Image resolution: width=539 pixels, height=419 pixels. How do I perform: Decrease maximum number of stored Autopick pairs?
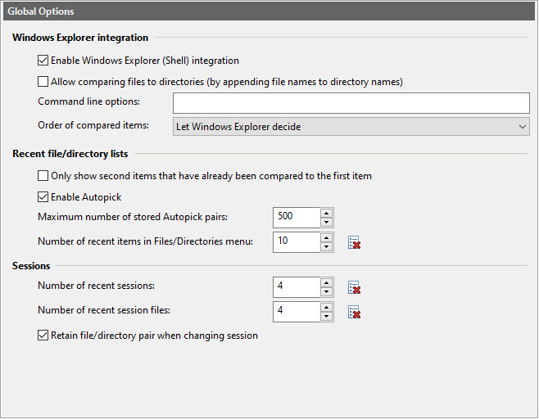tap(326, 222)
